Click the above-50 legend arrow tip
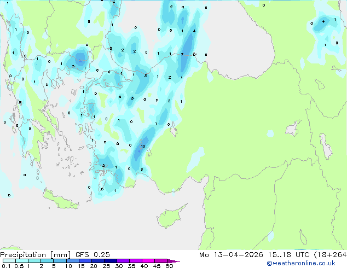Image resolution: width=347 pixels, height=268 pixels. 173,261
